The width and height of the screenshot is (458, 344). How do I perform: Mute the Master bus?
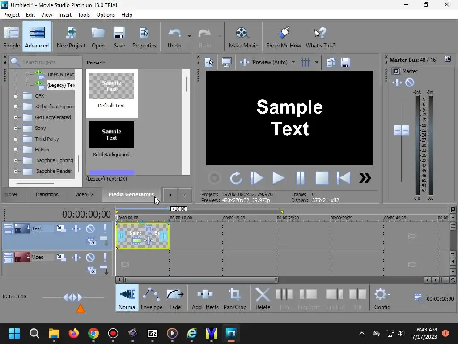pos(410,82)
